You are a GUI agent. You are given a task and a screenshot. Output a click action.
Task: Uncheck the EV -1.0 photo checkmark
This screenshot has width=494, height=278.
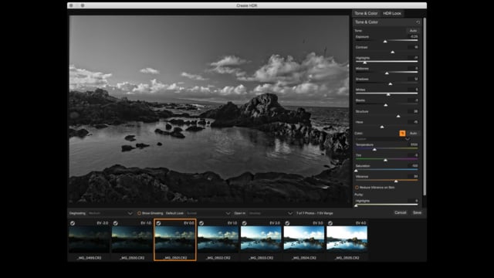click(115, 223)
